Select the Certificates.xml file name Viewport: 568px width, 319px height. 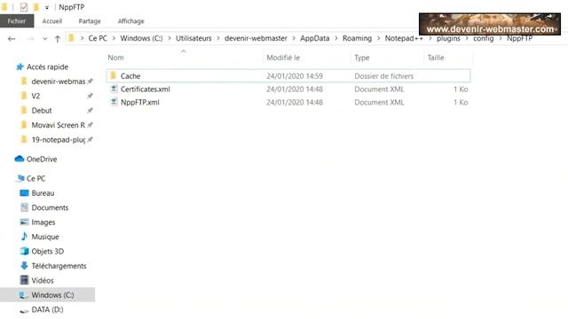(x=146, y=89)
